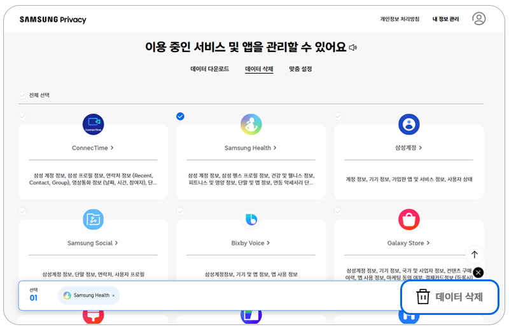Check the ConnecTime card checkbox
This screenshot has height=327, width=509.
coord(22,116)
